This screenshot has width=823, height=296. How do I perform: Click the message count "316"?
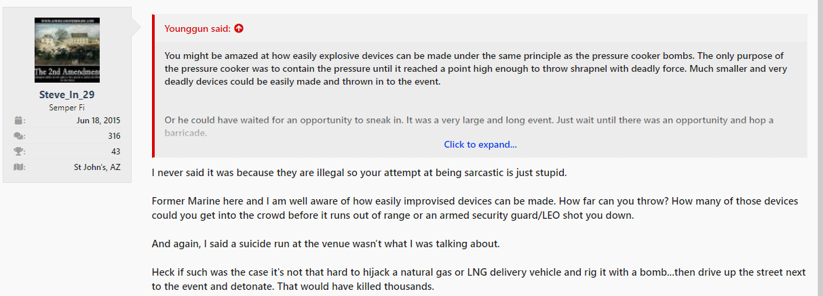point(113,136)
